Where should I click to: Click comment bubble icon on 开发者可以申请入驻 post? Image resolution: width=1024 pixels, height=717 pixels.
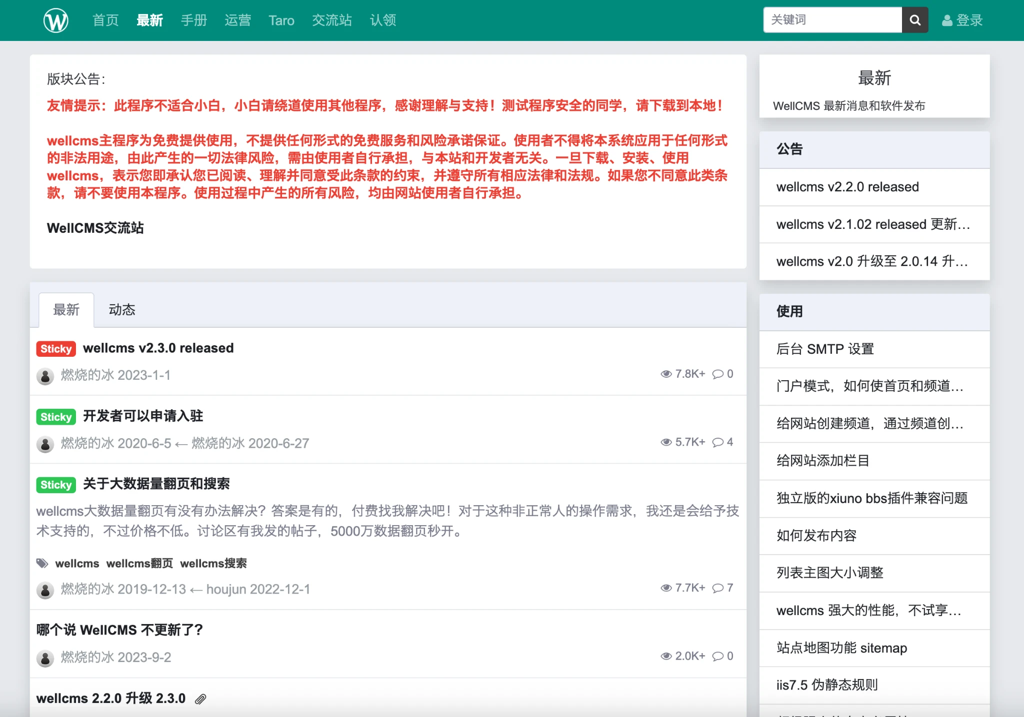click(717, 442)
